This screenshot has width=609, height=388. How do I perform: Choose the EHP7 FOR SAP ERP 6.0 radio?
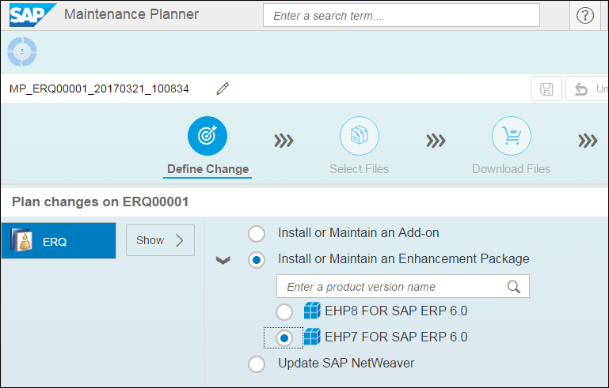click(284, 338)
